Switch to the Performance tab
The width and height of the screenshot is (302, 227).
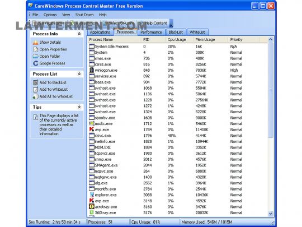coord(151,33)
